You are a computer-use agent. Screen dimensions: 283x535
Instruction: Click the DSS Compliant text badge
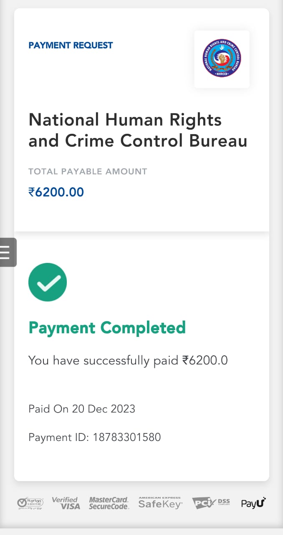pos(224,502)
